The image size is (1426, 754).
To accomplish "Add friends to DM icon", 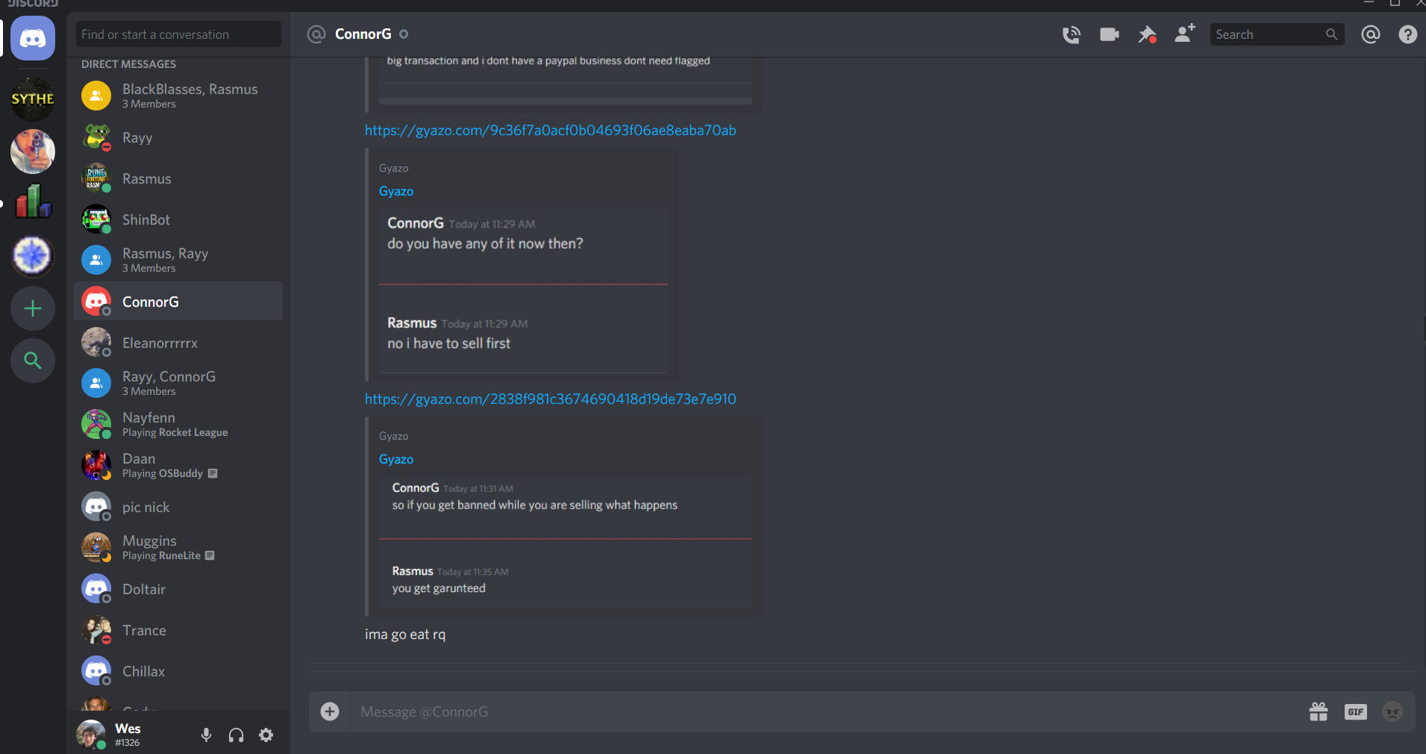I will (x=1184, y=34).
